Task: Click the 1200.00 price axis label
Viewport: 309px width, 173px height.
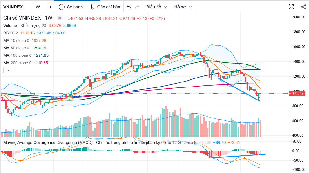Action: (298, 76)
